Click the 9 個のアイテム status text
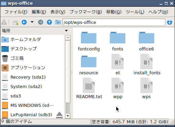175x127 pixels. tap(16, 122)
